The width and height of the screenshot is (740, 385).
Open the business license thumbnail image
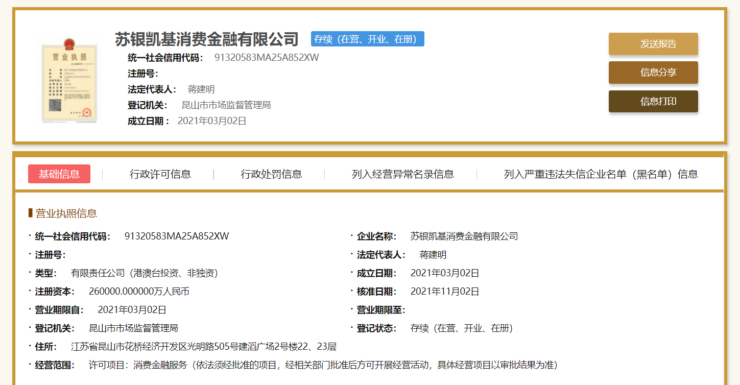pos(69,81)
